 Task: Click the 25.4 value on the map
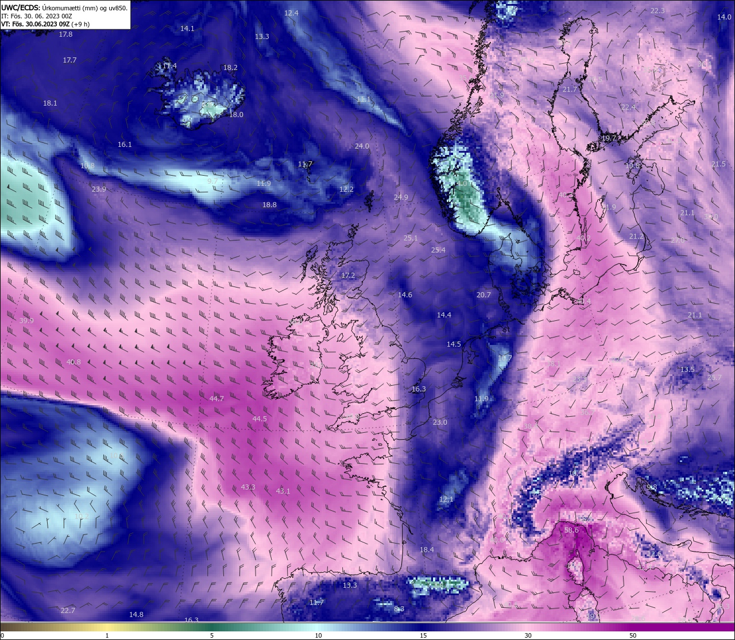(x=438, y=250)
